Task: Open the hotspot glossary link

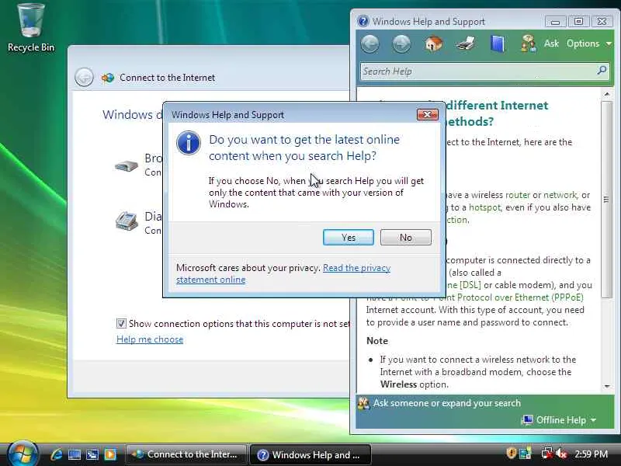Action: [x=484, y=207]
